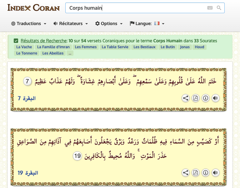240x188 pixels.
Task: Play audio recitation of verse 7
Action: pos(215,98)
